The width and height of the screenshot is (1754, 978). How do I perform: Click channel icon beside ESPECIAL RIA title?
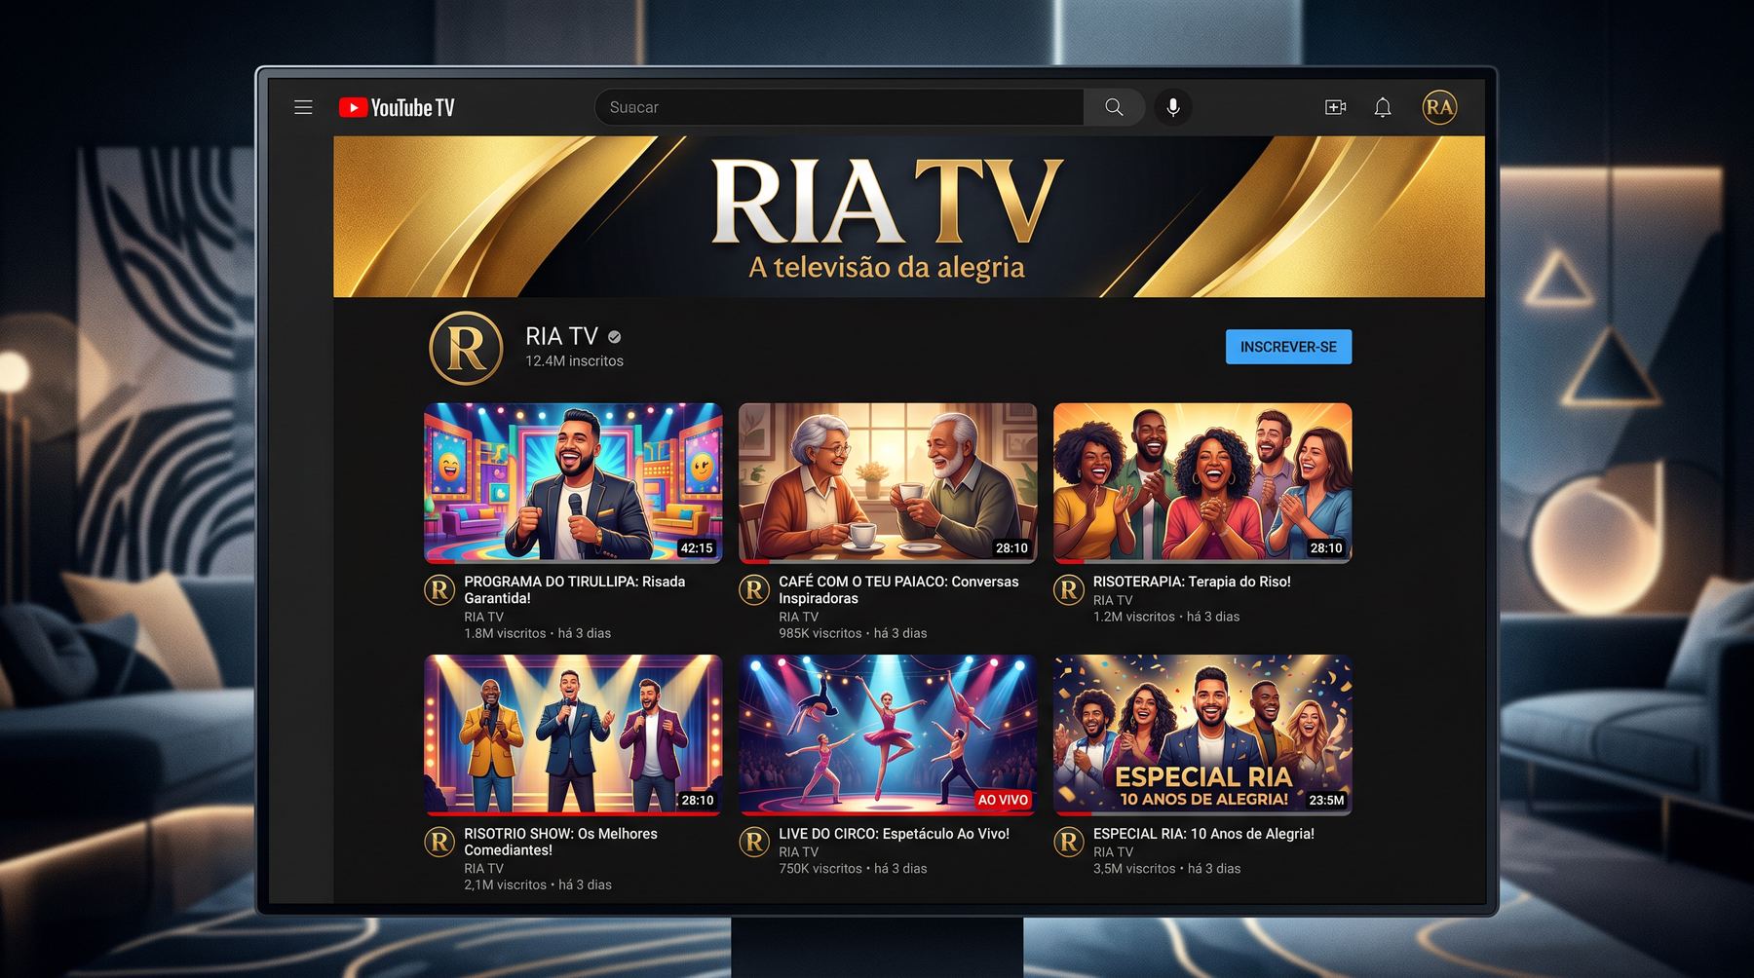(x=1069, y=842)
